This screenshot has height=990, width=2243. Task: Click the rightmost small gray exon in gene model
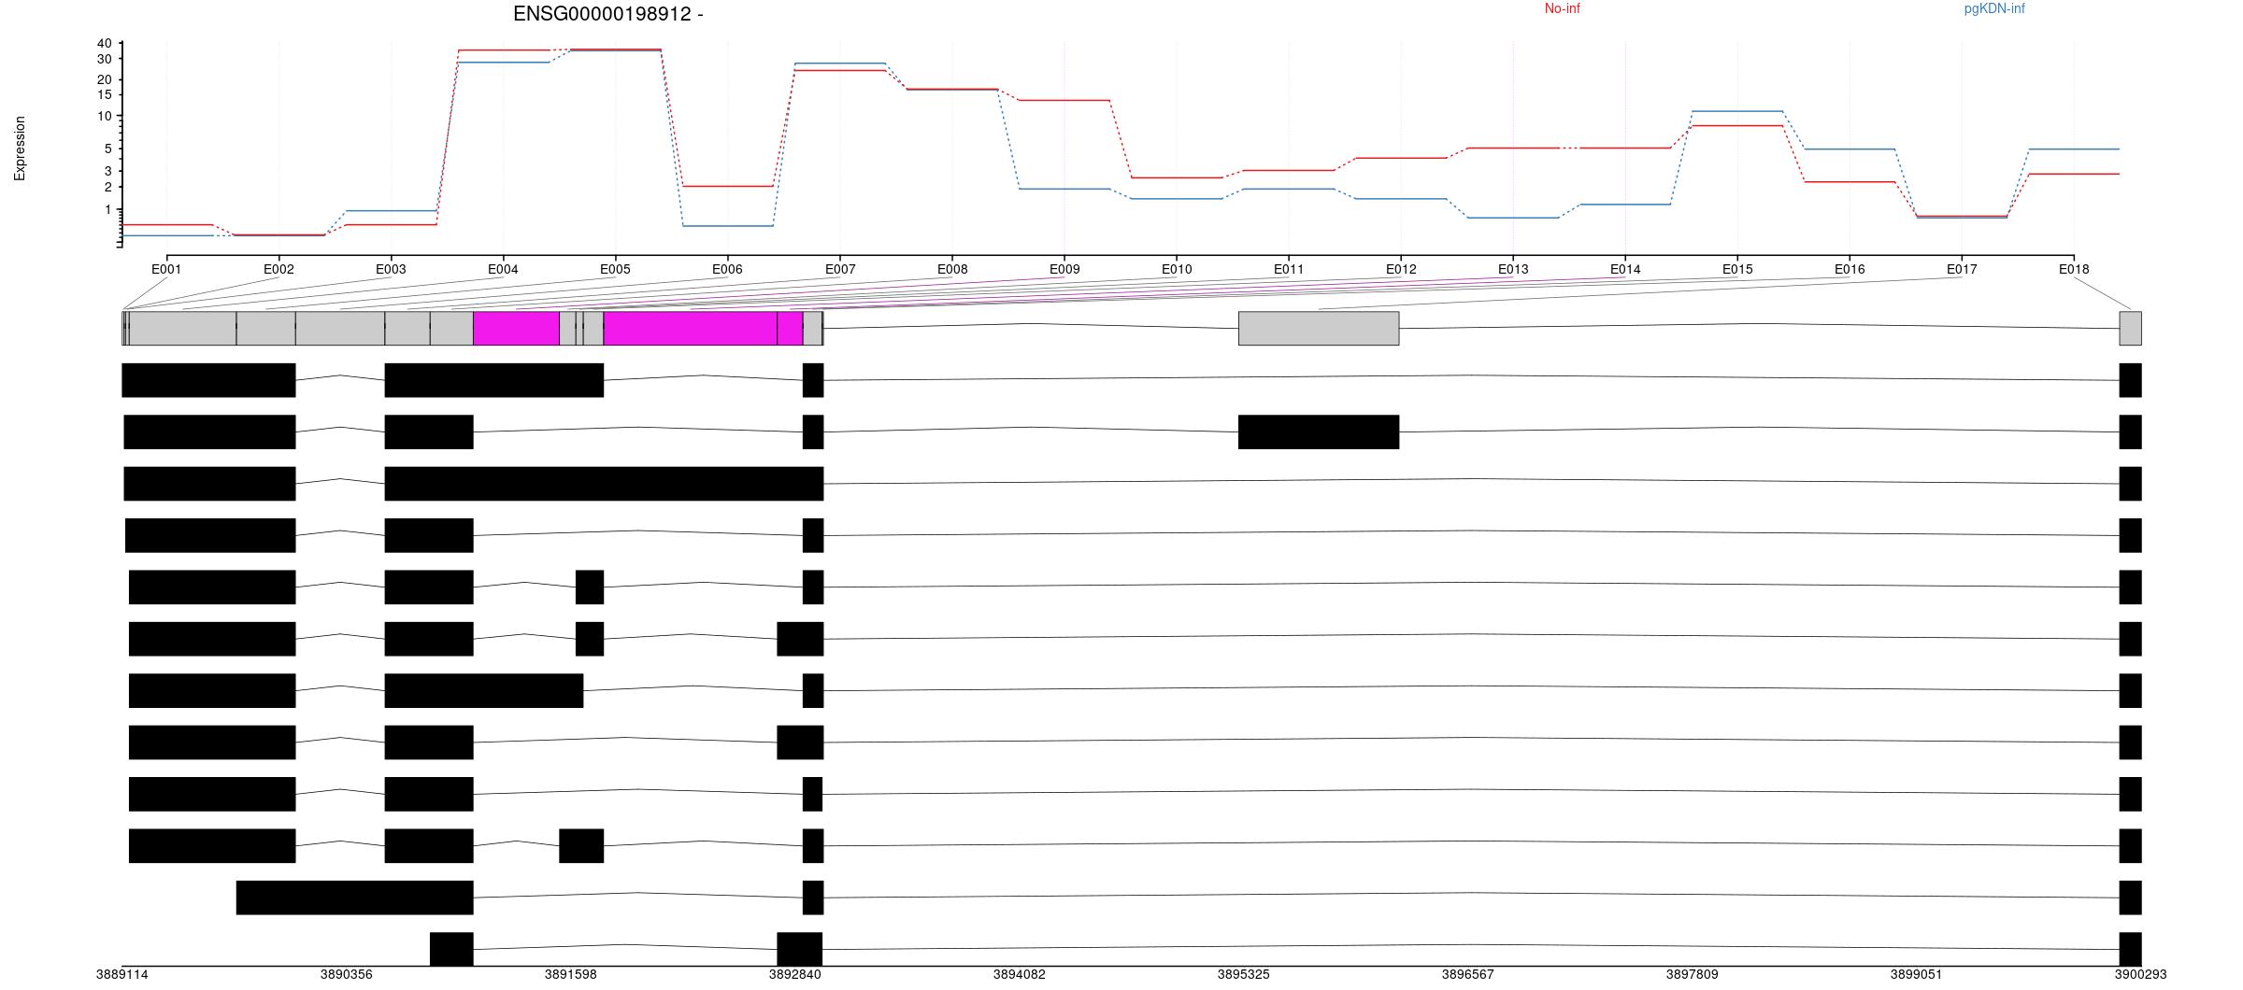pos(2130,328)
